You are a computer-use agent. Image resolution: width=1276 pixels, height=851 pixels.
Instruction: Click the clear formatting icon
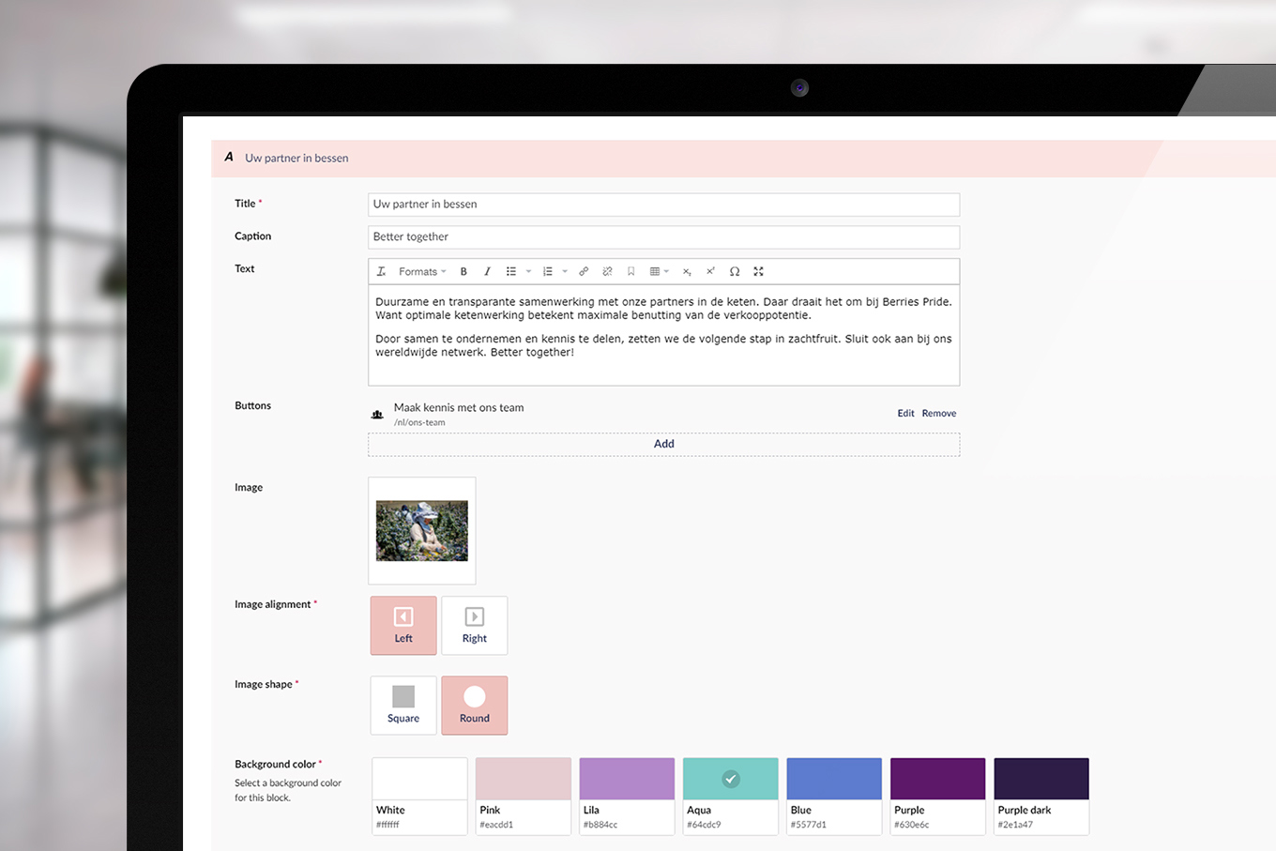(381, 272)
